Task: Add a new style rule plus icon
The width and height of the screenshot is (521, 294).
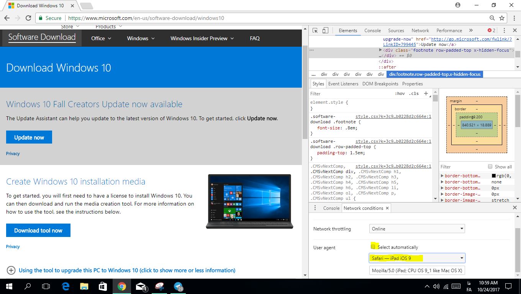Action: tap(426, 93)
